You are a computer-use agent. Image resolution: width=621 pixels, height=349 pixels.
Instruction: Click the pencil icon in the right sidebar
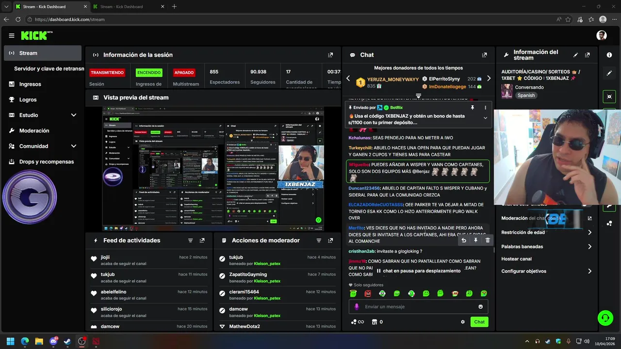(609, 73)
